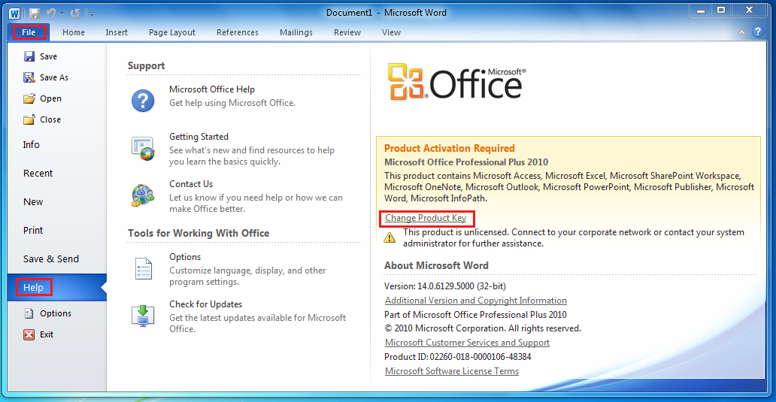
Task: Select Help in the Backstage sidebar
Action: 57,287
